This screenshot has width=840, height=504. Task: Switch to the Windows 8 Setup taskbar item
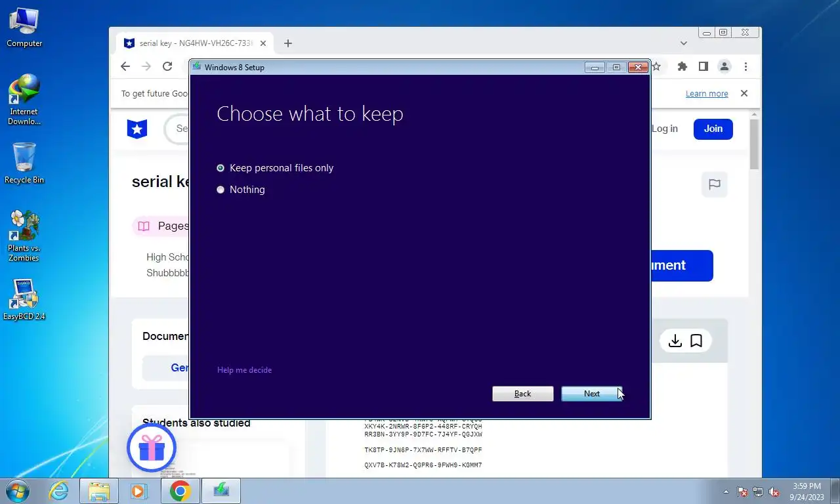tap(221, 491)
